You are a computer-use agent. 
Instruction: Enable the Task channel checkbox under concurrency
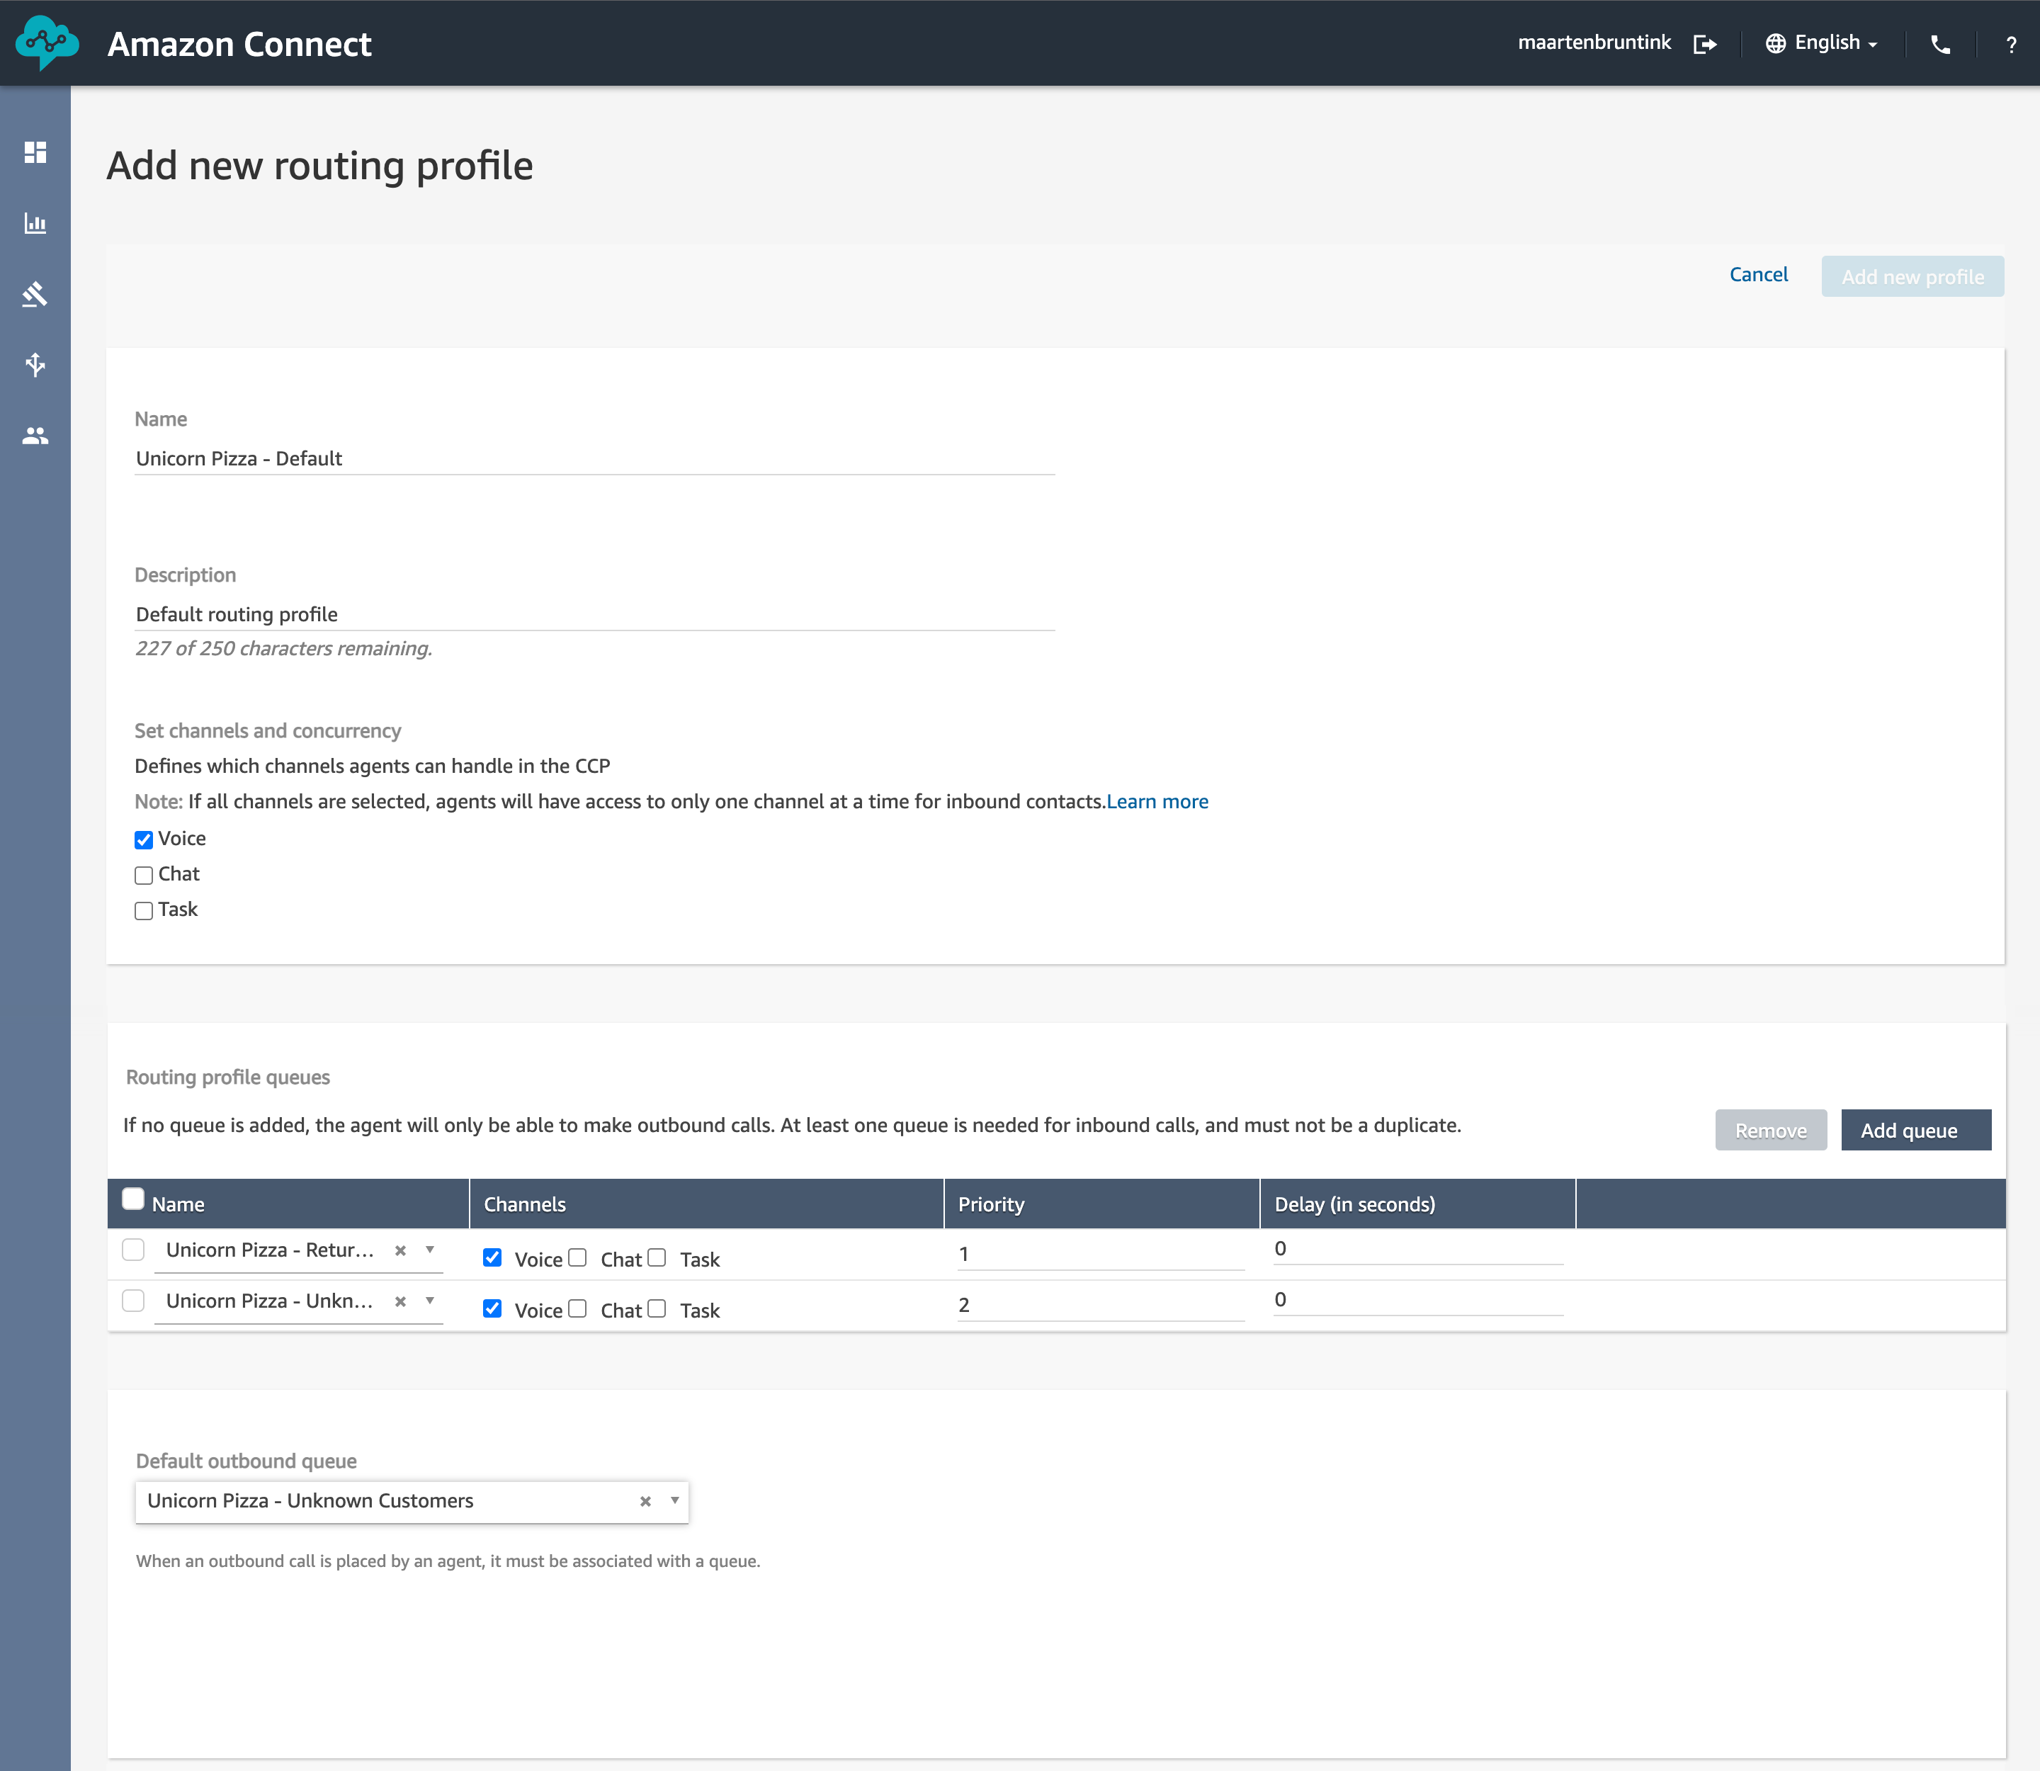tap(143, 911)
